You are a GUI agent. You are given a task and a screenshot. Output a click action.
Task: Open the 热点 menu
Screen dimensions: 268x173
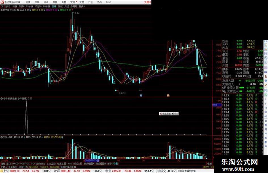(100, 2)
